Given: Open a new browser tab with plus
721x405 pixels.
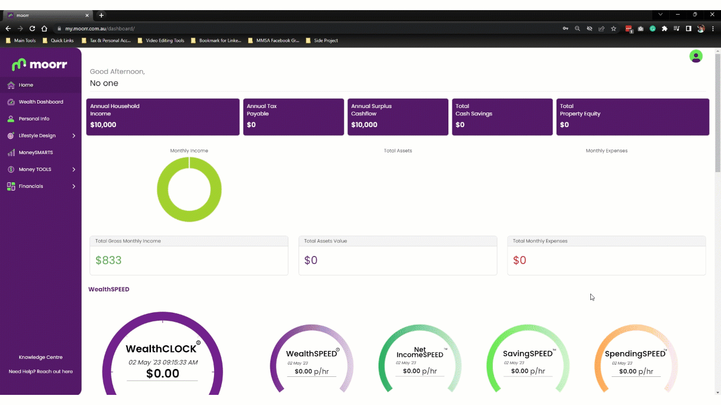Looking at the screenshot, I should [101, 15].
